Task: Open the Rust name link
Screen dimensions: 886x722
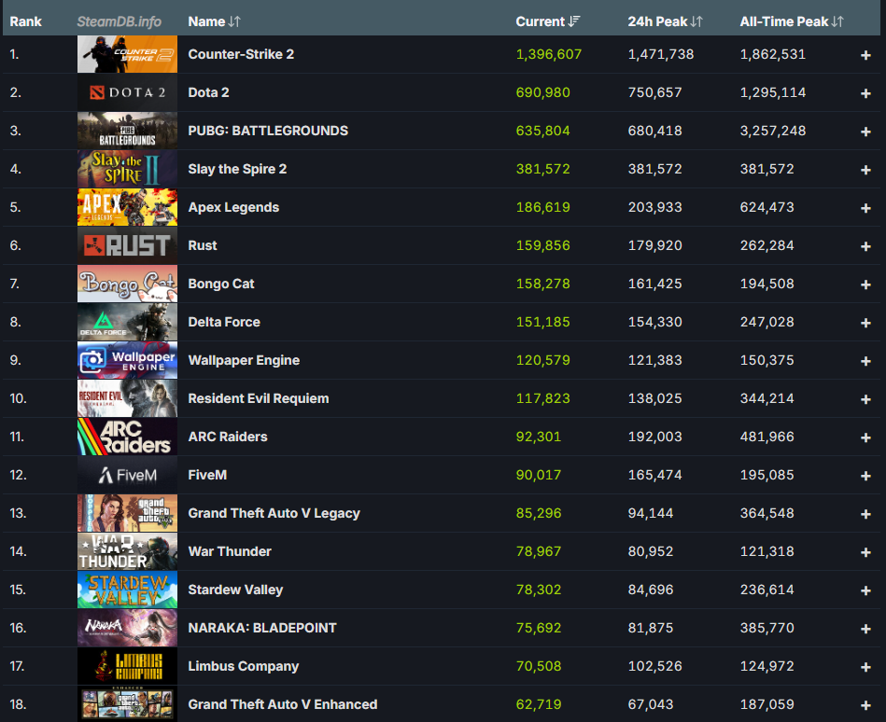Action: tap(203, 245)
